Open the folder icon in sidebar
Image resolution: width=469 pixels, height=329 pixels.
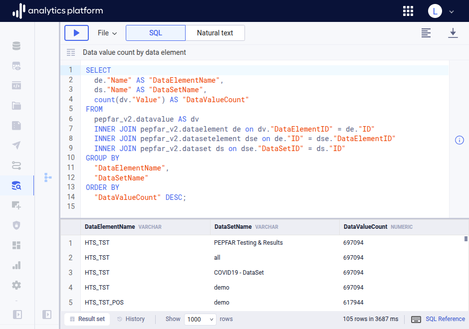click(16, 106)
